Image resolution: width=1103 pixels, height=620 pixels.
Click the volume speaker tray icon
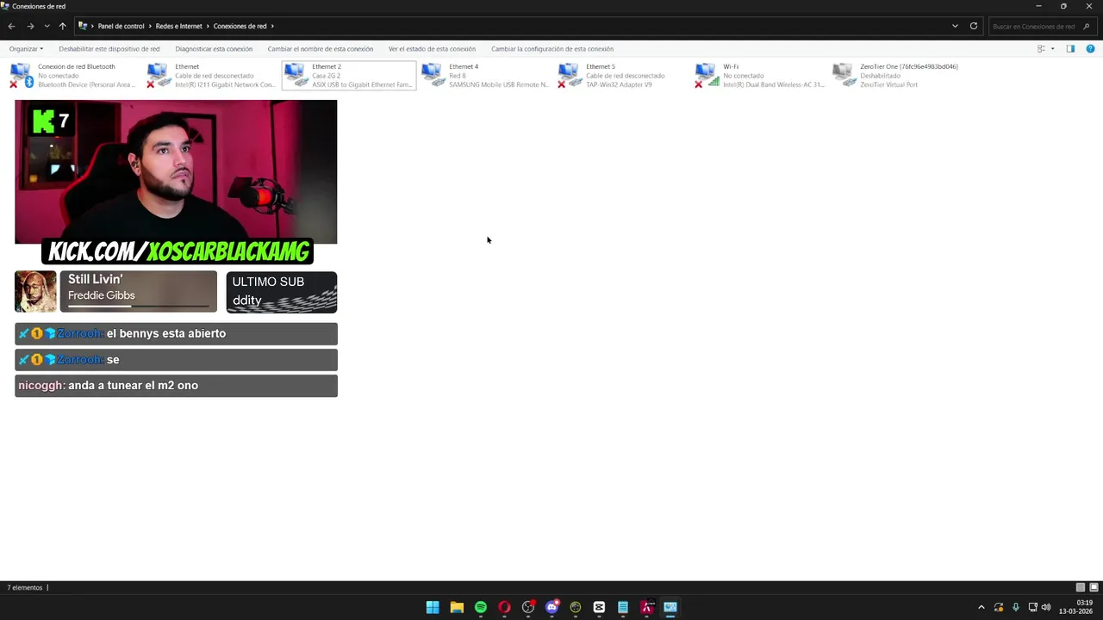(1046, 607)
